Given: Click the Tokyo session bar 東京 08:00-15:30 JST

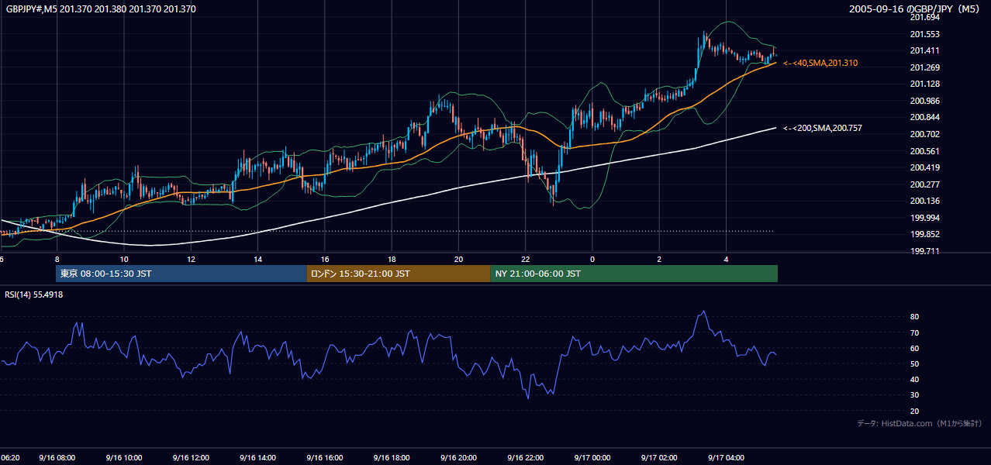Looking at the screenshot, I should pos(181,274).
